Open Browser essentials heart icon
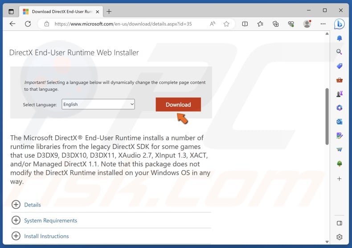The width and height of the screenshot is (352, 248). [x=291, y=24]
